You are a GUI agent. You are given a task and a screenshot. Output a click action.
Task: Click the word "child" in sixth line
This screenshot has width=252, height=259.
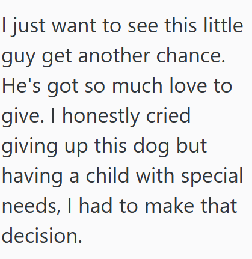(108, 175)
